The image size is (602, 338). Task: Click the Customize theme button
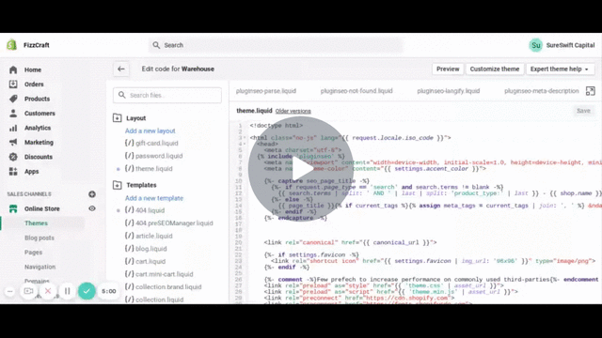click(x=495, y=69)
